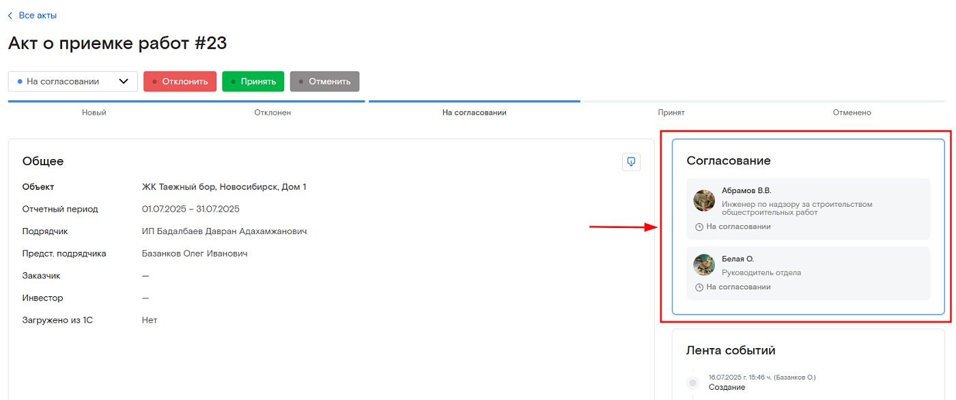Open the На согласовании status dropdown

72,81
